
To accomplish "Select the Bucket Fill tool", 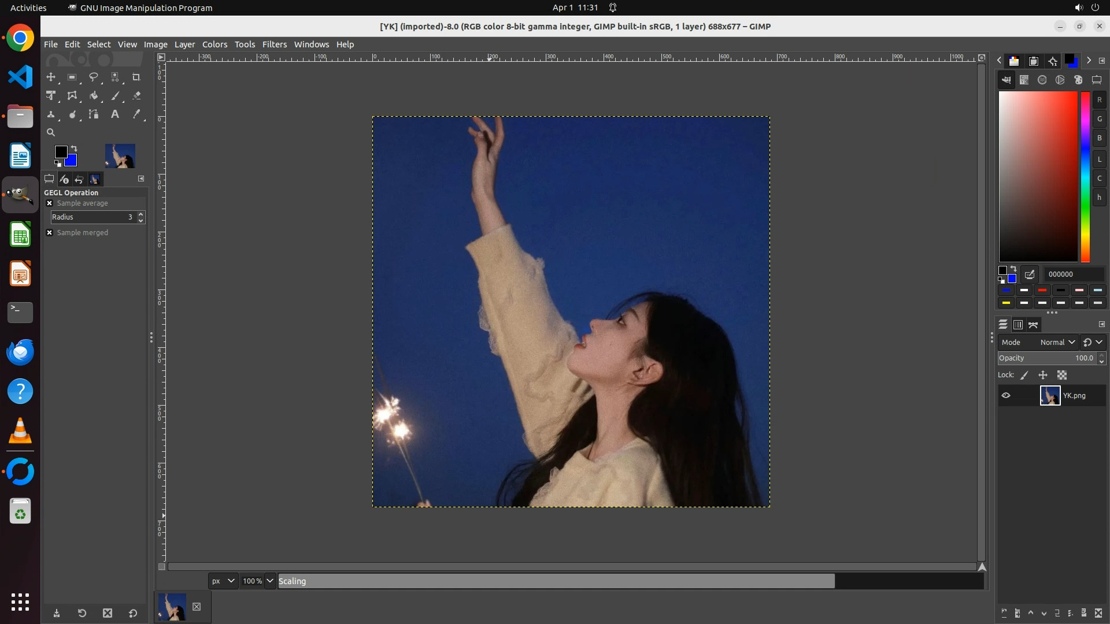I will pos(93,96).
